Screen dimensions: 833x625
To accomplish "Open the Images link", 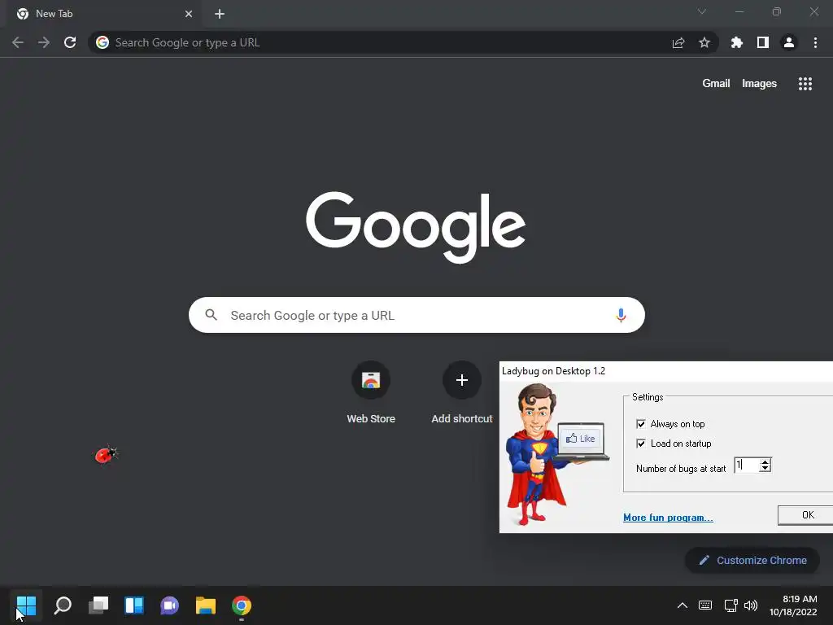I will tap(759, 84).
